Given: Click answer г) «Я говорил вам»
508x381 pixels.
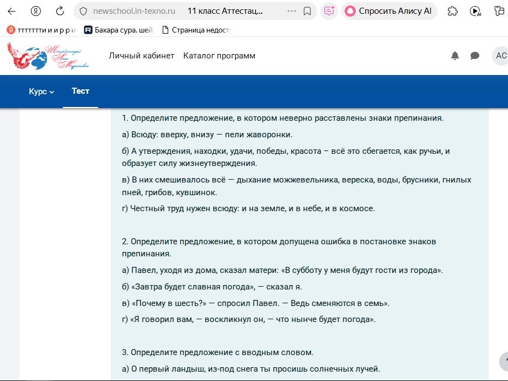Looking at the screenshot, I should (x=249, y=319).
